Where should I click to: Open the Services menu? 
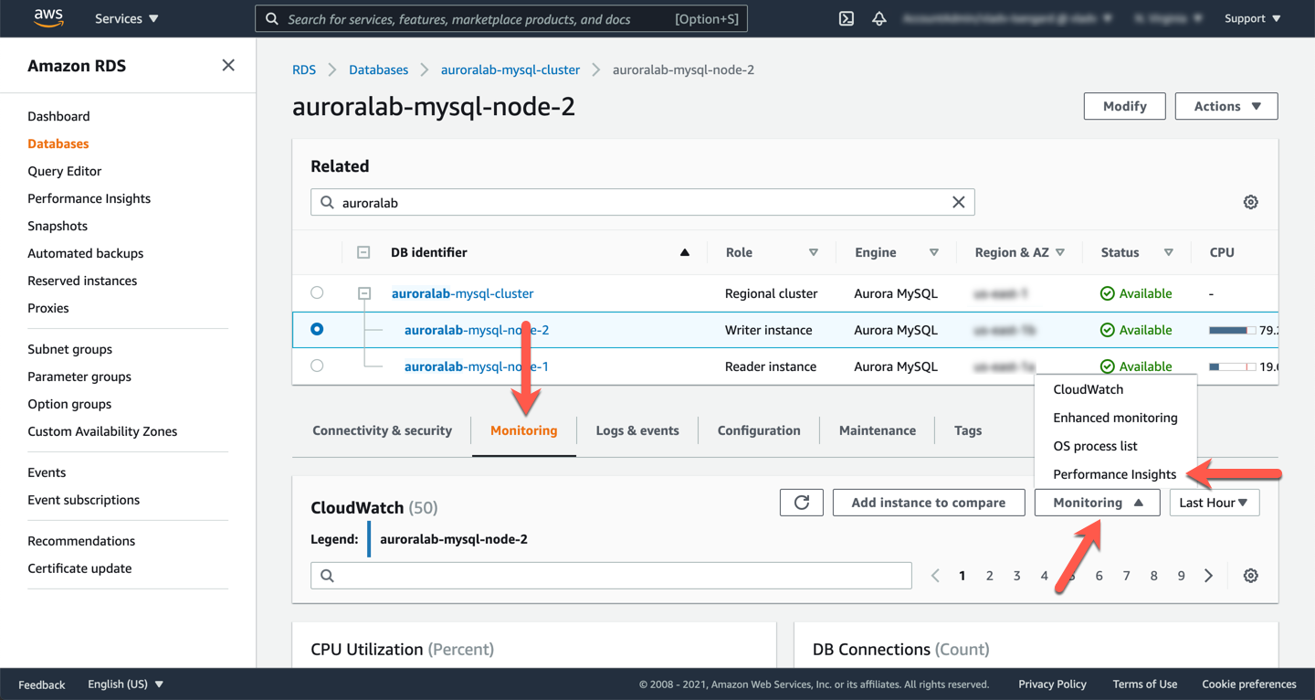tap(126, 18)
